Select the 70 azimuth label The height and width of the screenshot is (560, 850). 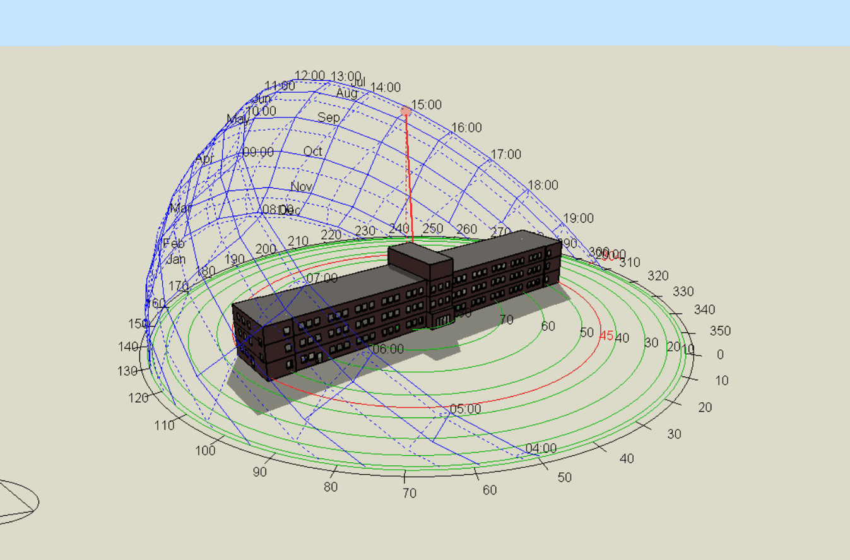coord(410,493)
